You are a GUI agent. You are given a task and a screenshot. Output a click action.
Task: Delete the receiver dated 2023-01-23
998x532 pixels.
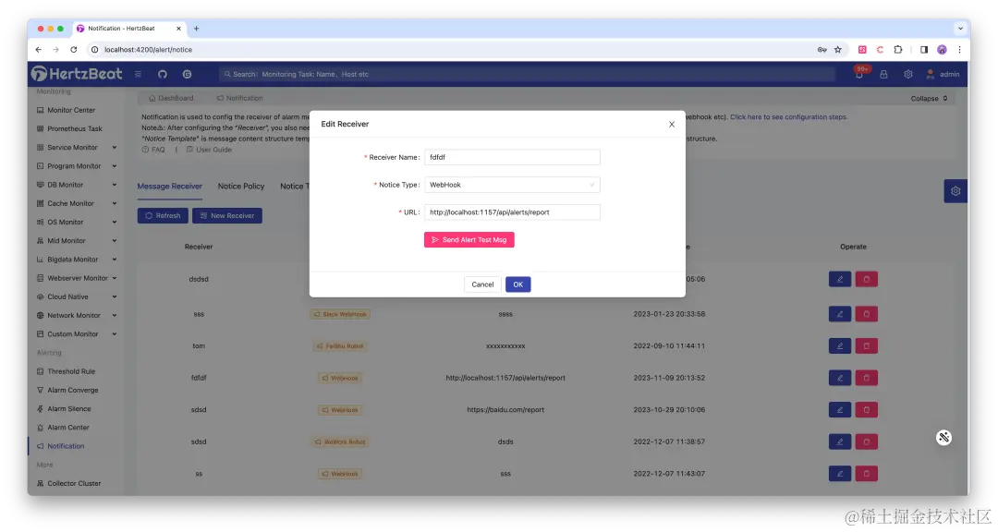[x=866, y=314]
